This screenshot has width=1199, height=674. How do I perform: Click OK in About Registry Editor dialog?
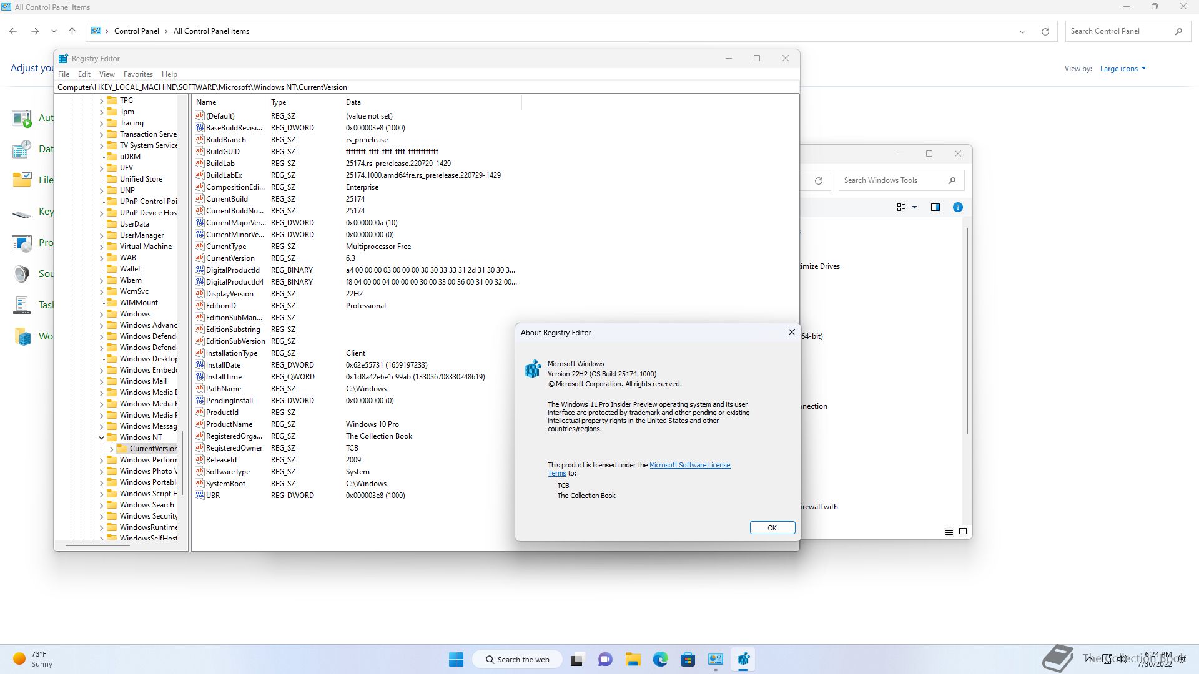[772, 528]
